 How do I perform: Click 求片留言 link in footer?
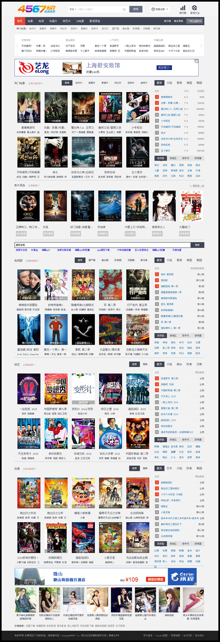(148, 635)
